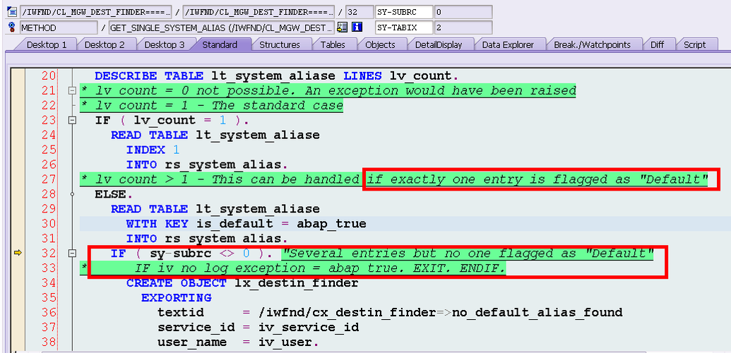Click the comment 'lv count = 0 not possible'
The width and height of the screenshot is (731, 353).
click(x=328, y=90)
